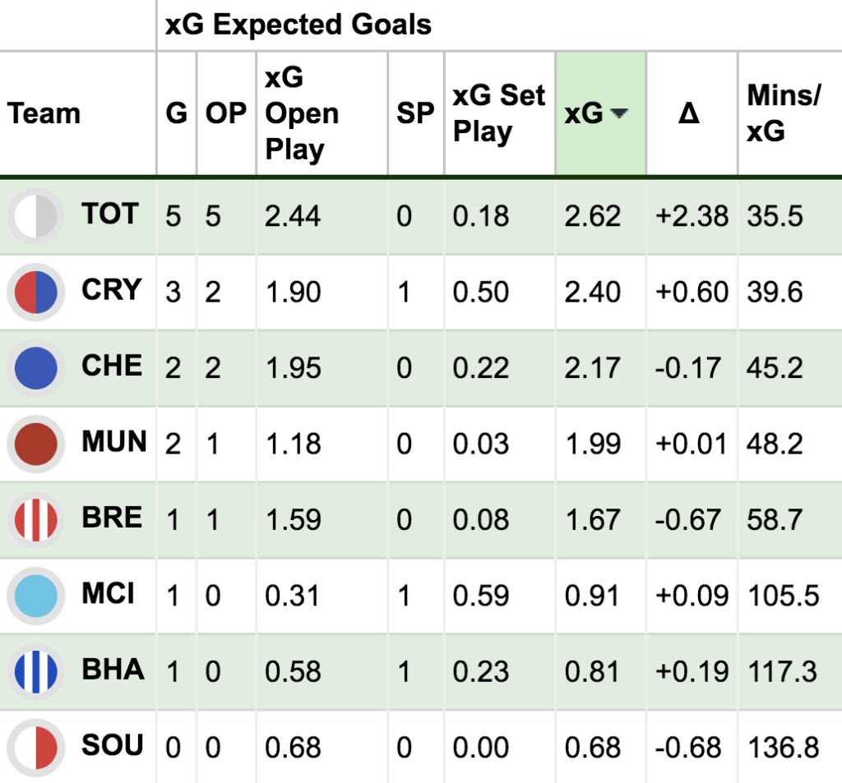Click the Brighton (BHA) striped badge icon
The height and width of the screenshot is (783, 842).
pos(35,671)
